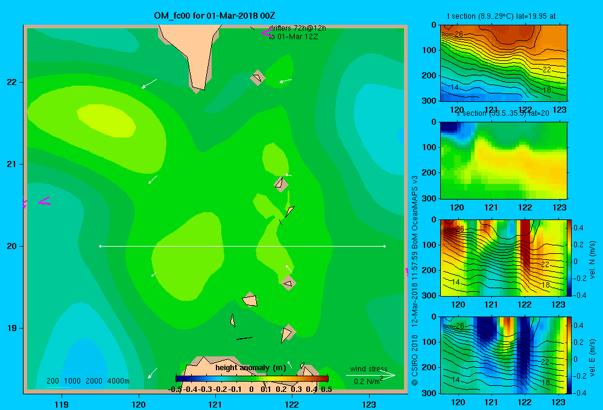Click the 0.5 tick on the height anomaly scale
Image resolution: width=603 pixels, height=410 pixels.
(326, 389)
